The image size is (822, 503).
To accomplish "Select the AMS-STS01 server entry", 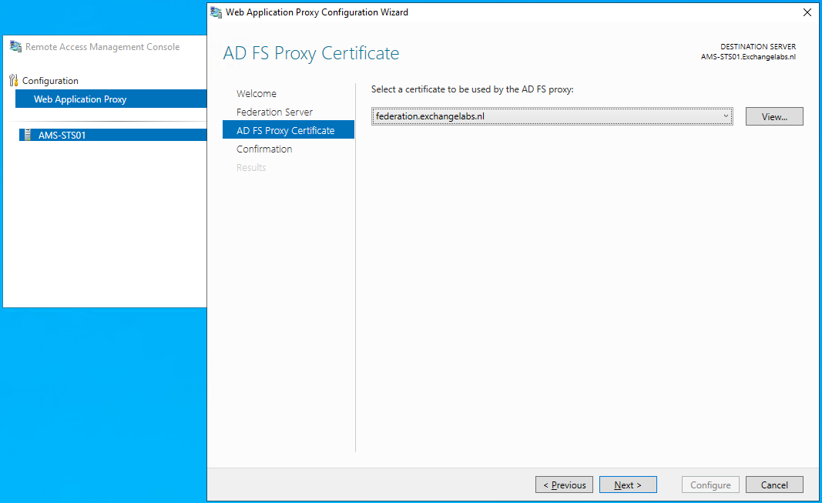I will tap(62, 135).
